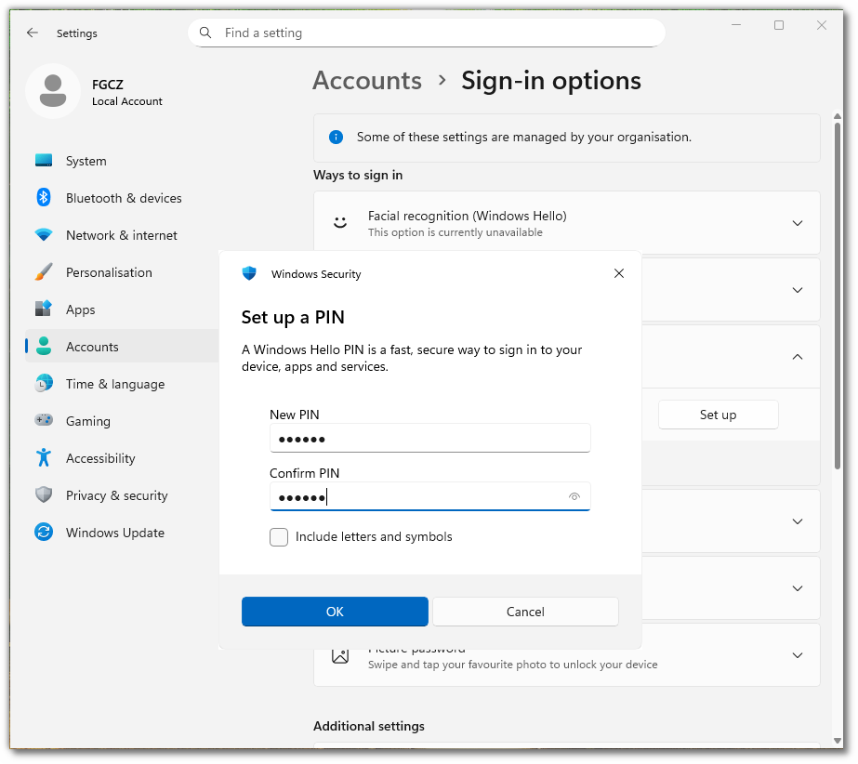This screenshot has height=764, width=858.
Task: Click the Personalisation paintbrush icon
Action: coord(44,271)
